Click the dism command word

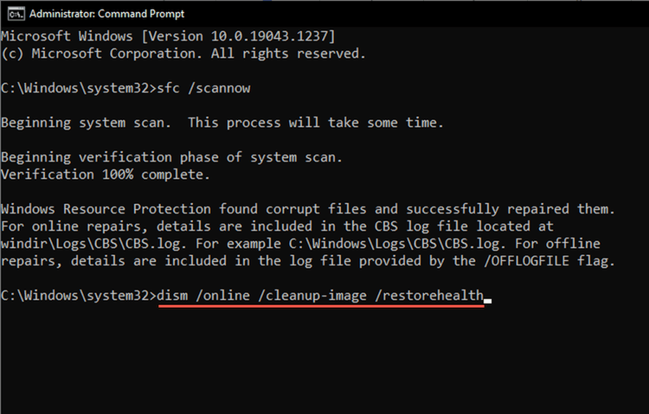coord(177,296)
